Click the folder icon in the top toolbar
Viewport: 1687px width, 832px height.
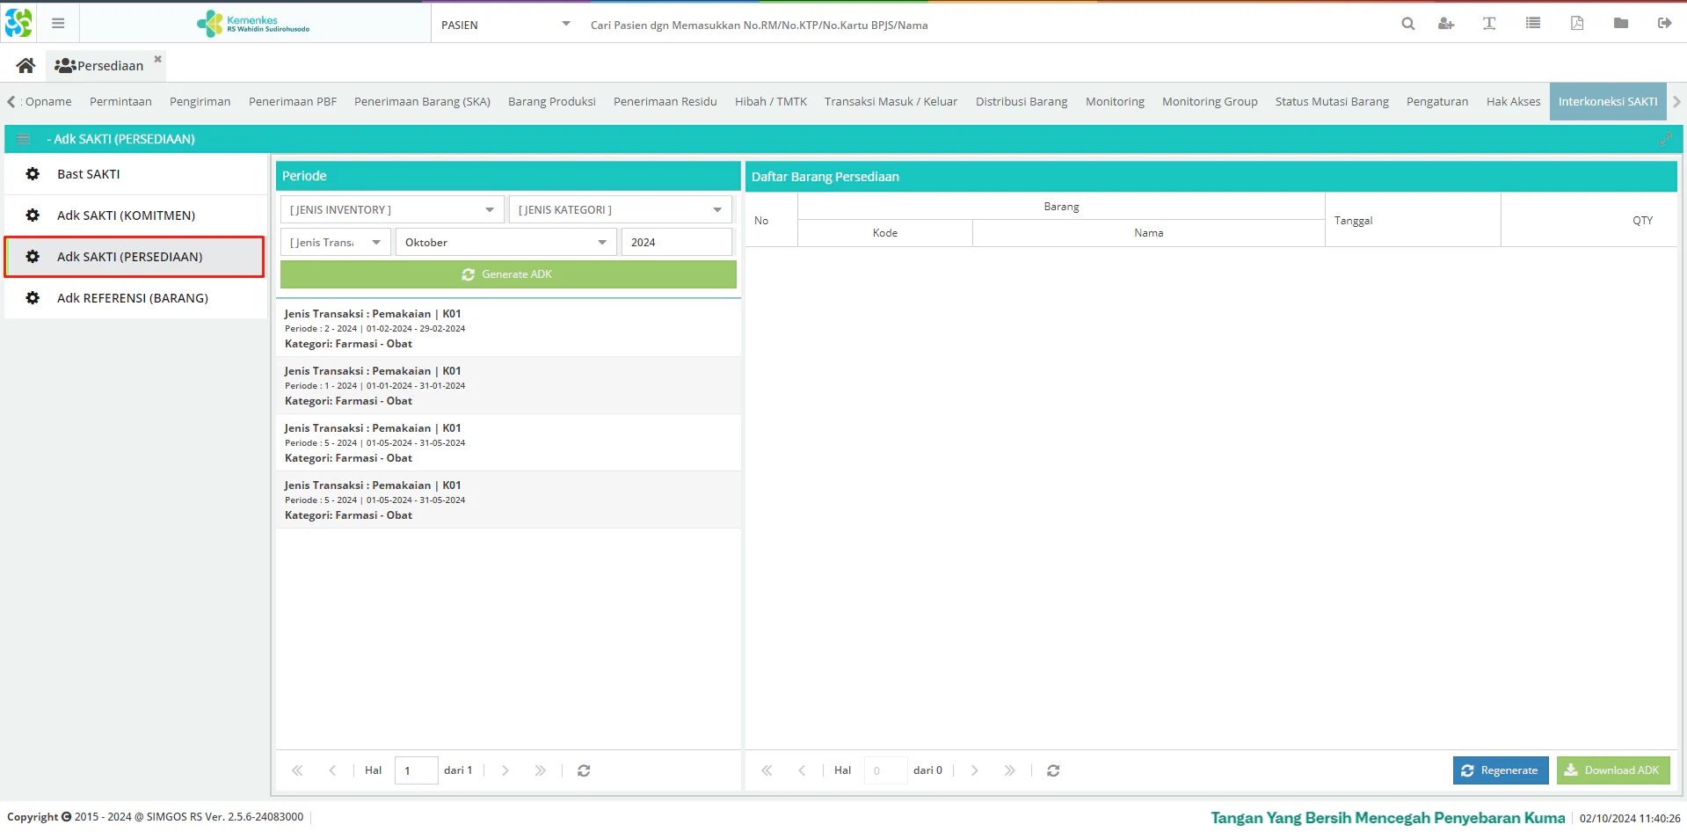pos(1621,24)
